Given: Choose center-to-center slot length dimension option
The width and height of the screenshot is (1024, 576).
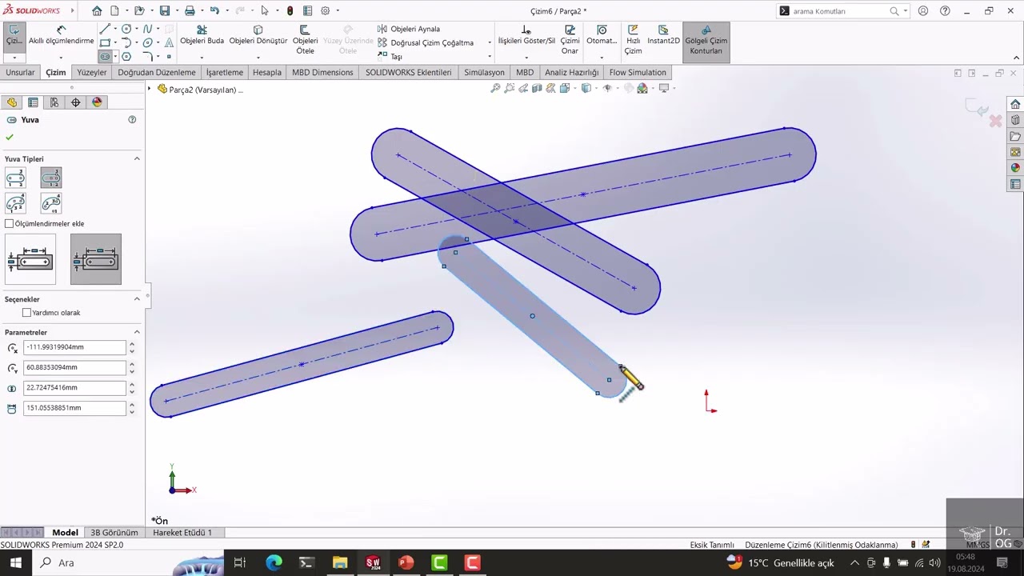Looking at the screenshot, I should coord(30,259).
